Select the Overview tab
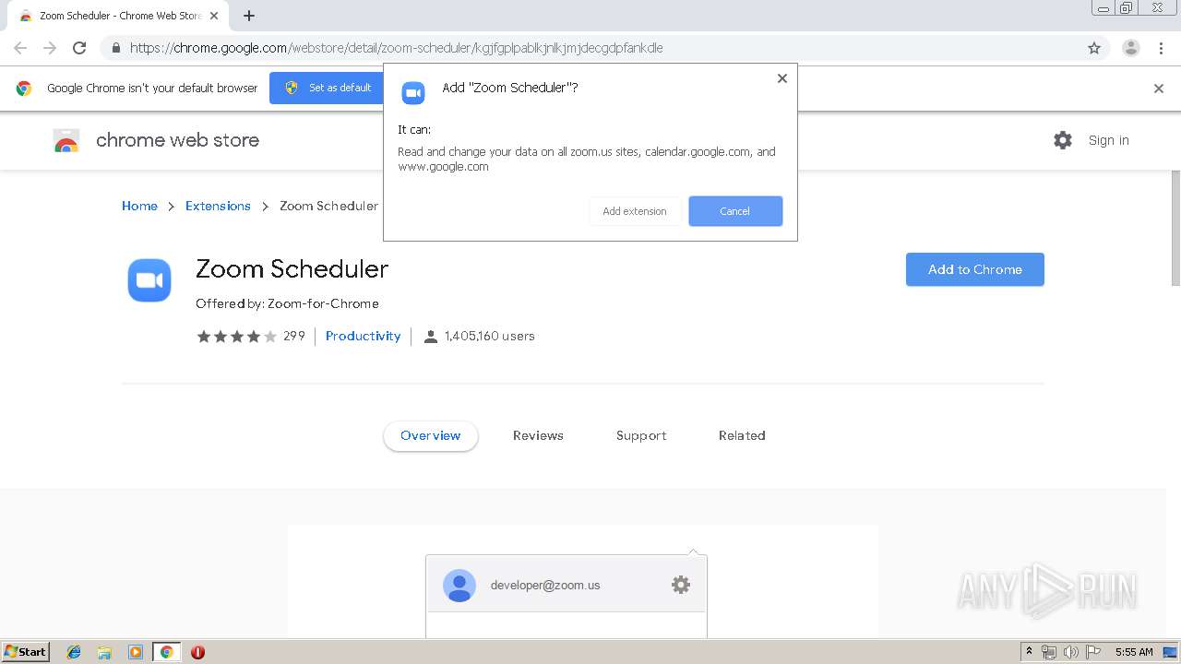Viewport: 1181px width, 664px height. point(431,435)
